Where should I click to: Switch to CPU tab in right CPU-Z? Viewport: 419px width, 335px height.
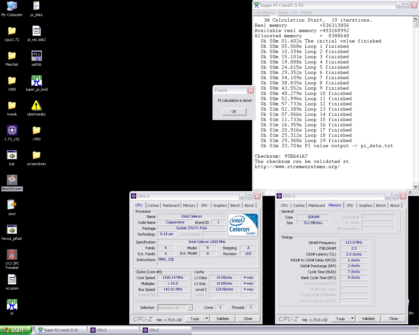point(284,205)
